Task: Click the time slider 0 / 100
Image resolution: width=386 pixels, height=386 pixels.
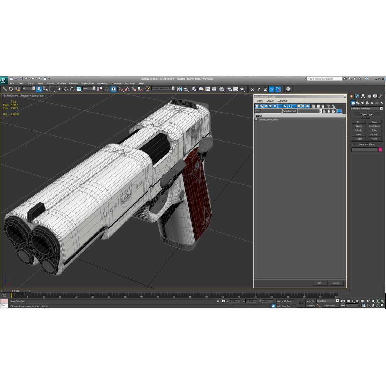Action: [x=15, y=291]
